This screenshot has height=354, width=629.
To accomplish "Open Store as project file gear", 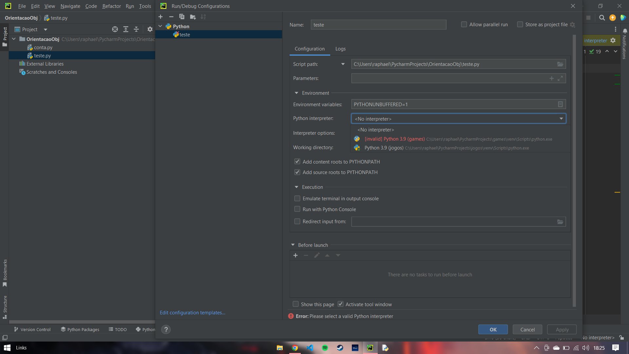I will click(x=572, y=25).
